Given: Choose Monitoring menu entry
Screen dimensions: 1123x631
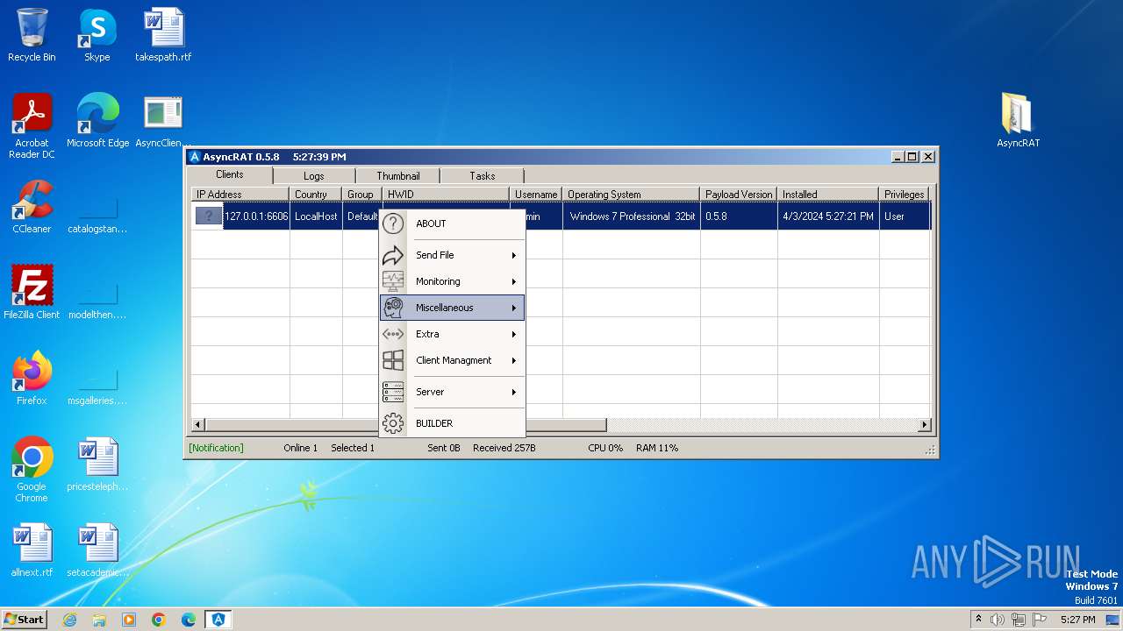Looking at the screenshot, I should (453, 281).
